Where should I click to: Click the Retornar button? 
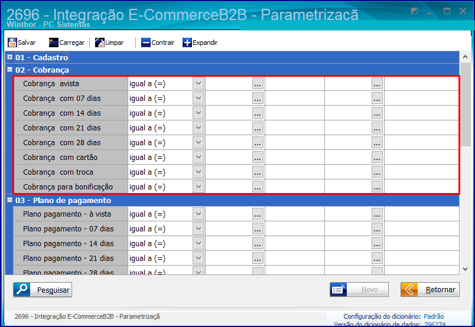click(x=430, y=289)
